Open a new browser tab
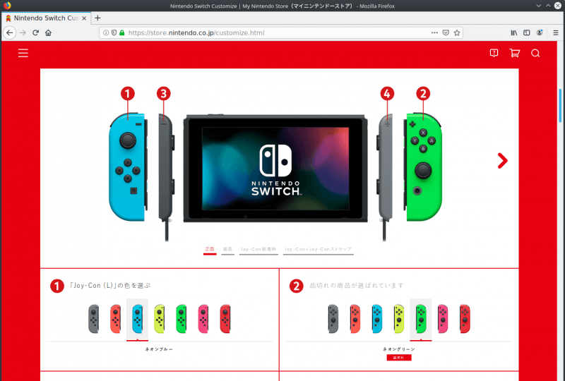The image size is (565, 381). coord(97,18)
